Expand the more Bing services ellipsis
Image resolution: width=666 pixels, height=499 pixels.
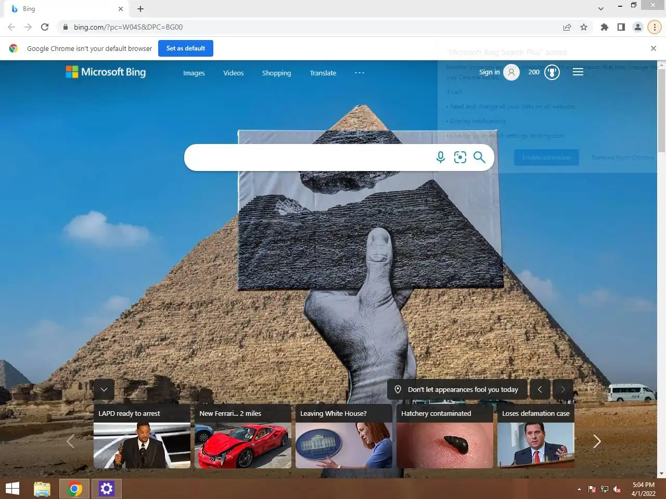click(x=360, y=73)
